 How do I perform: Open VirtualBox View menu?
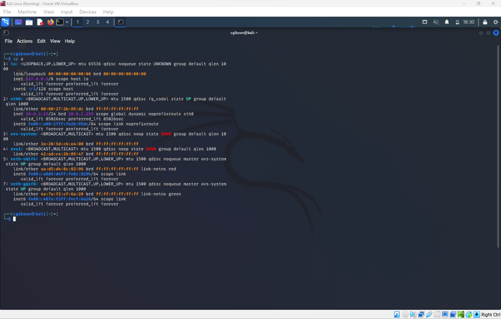(49, 12)
